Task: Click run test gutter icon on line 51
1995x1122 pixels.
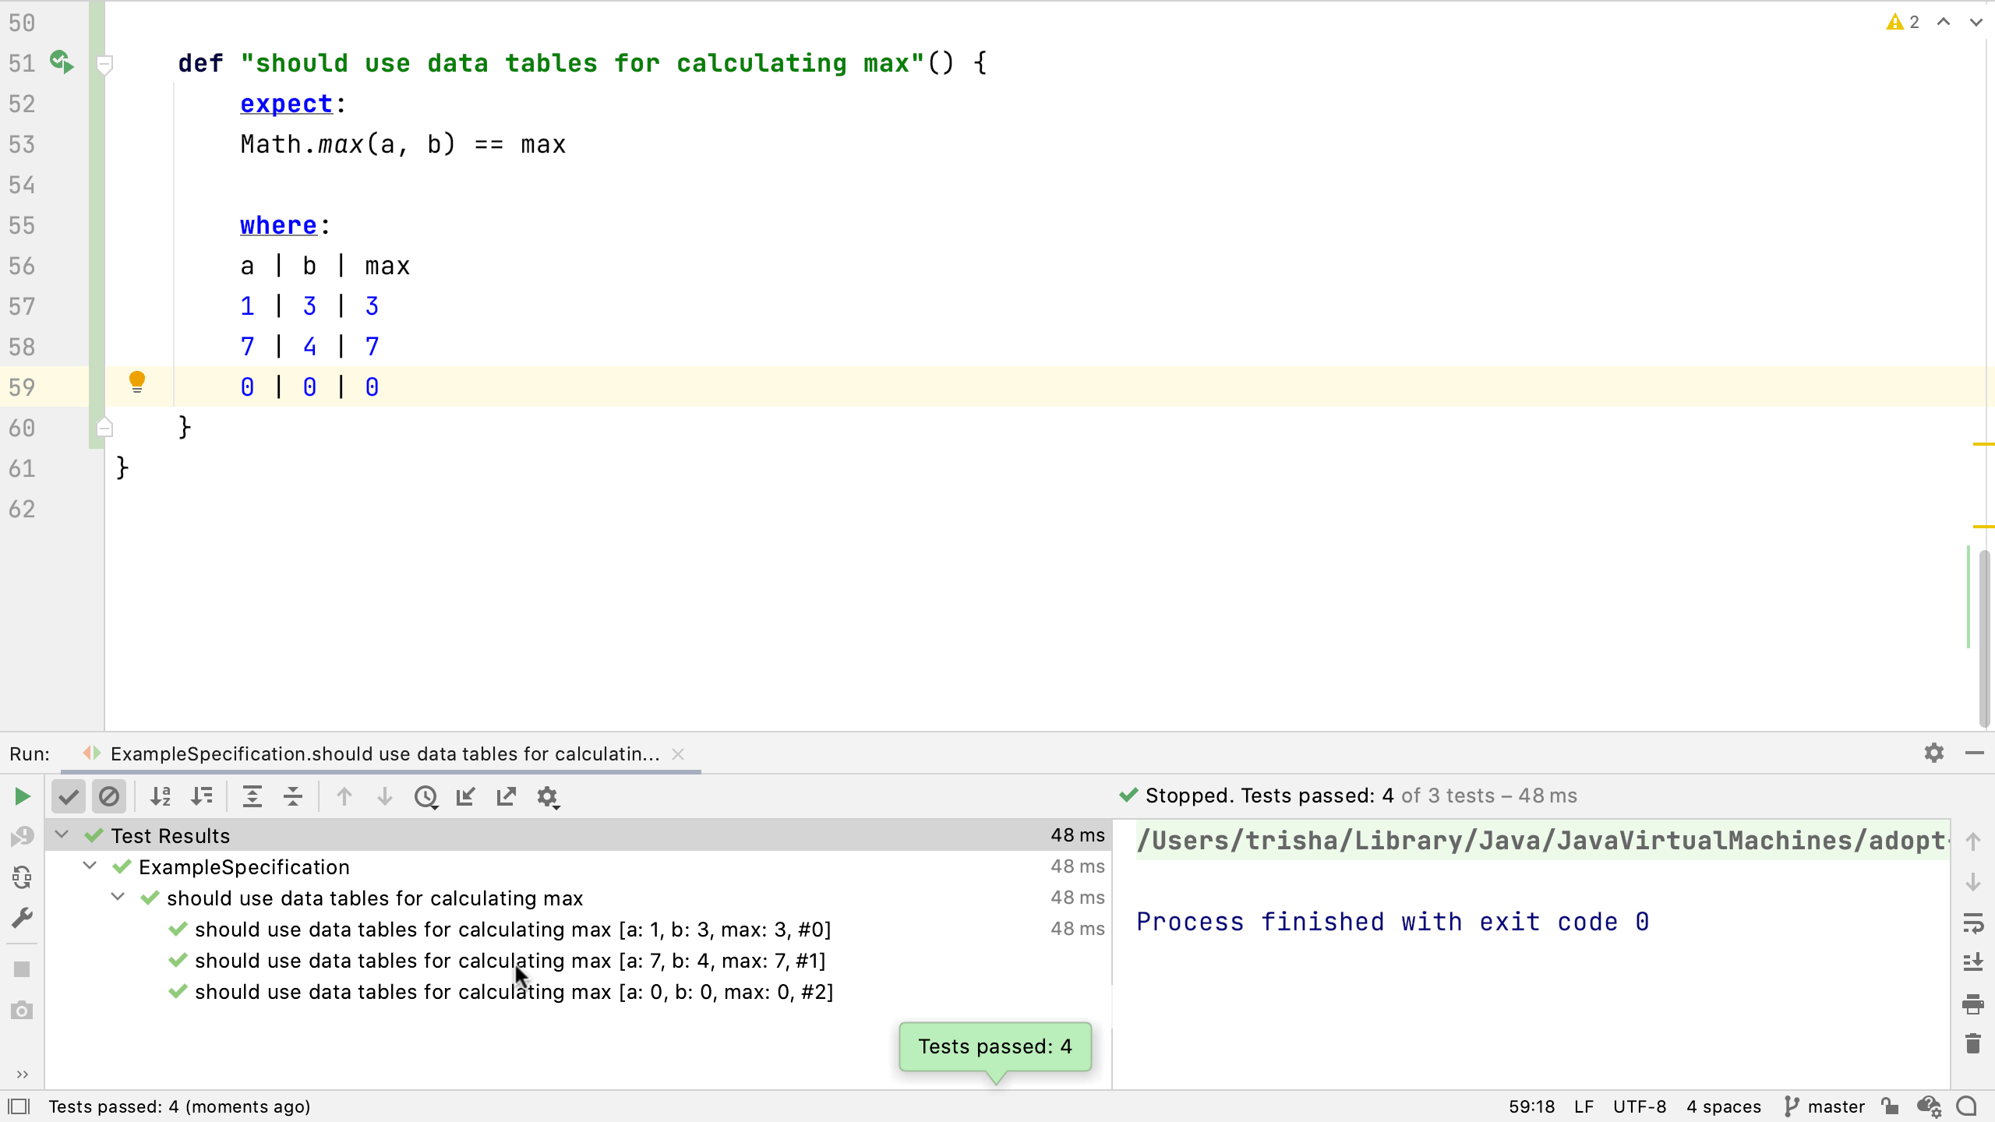Action: (62, 62)
